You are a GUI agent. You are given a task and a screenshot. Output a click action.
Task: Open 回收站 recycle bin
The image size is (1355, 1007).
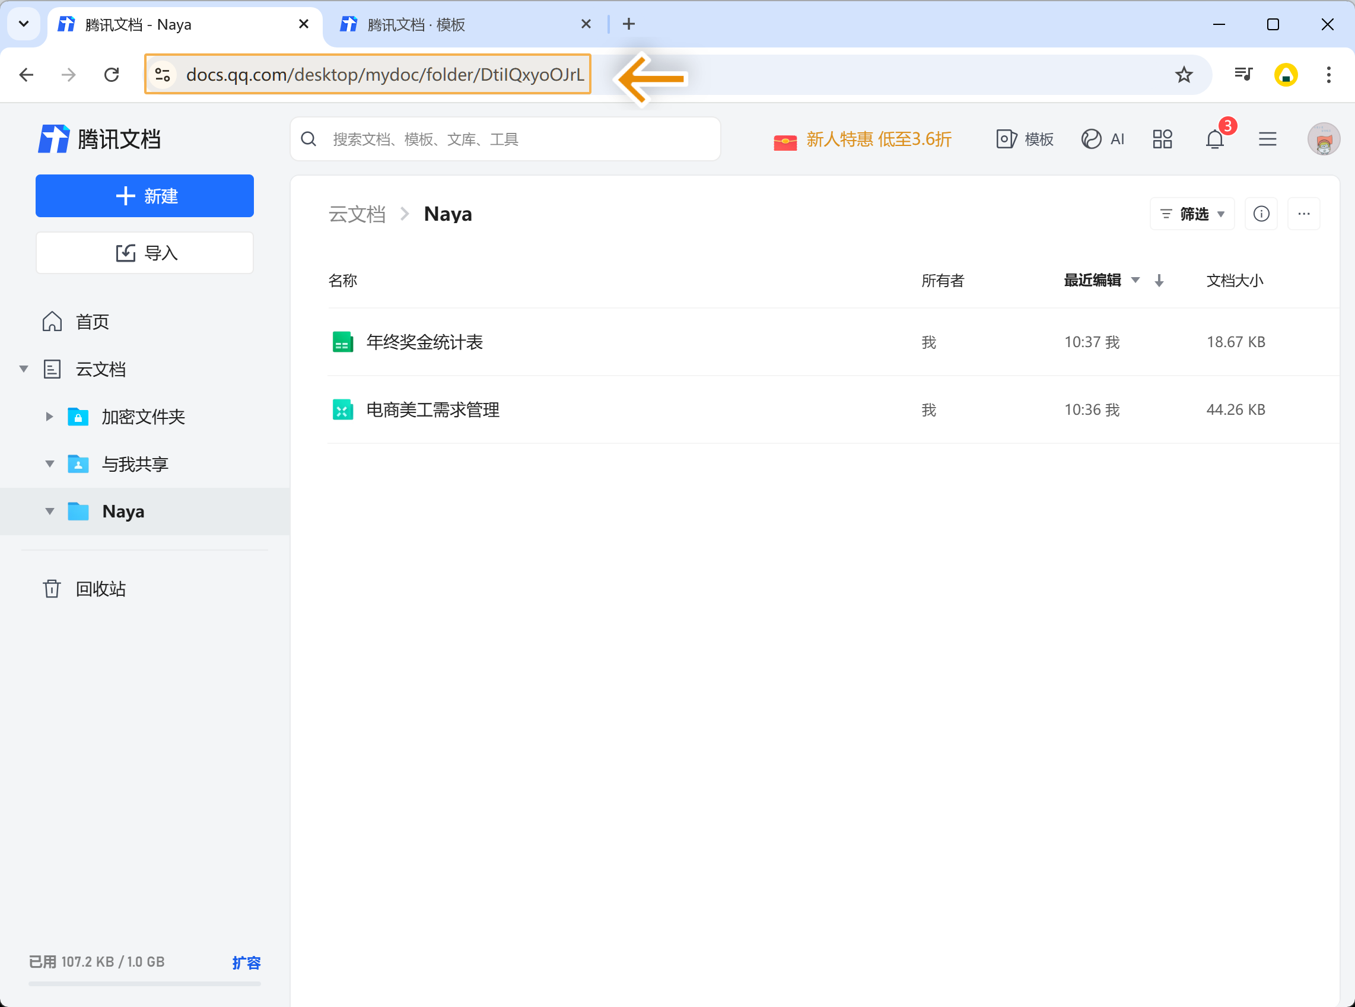coord(100,589)
